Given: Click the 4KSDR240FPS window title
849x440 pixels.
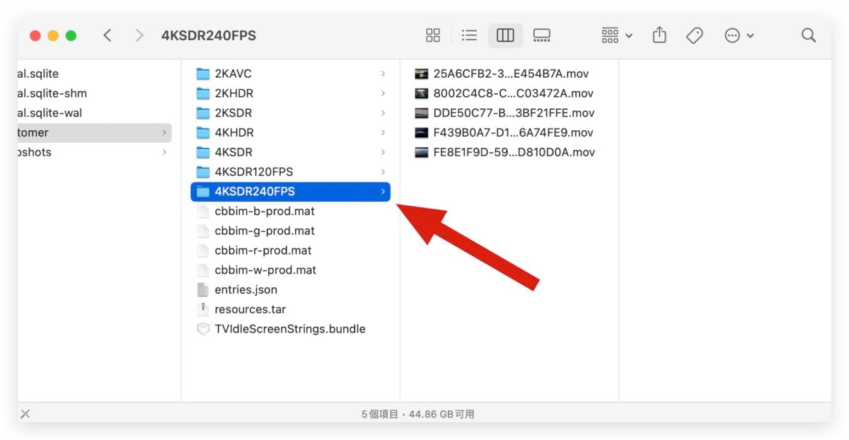Looking at the screenshot, I should coord(209,35).
